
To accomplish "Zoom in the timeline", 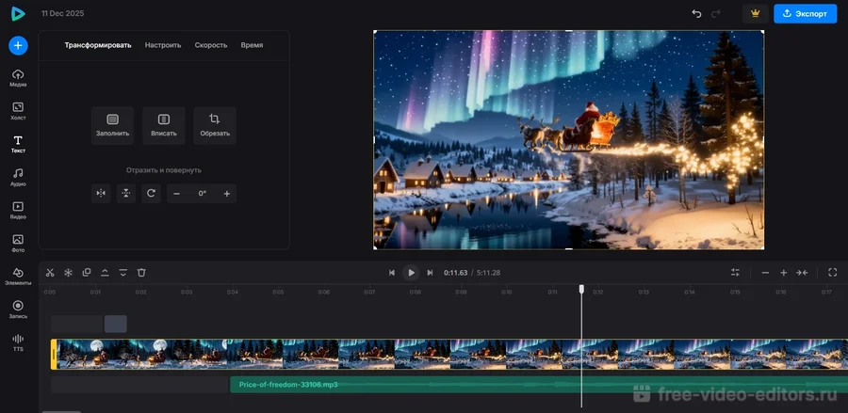I will tap(784, 273).
